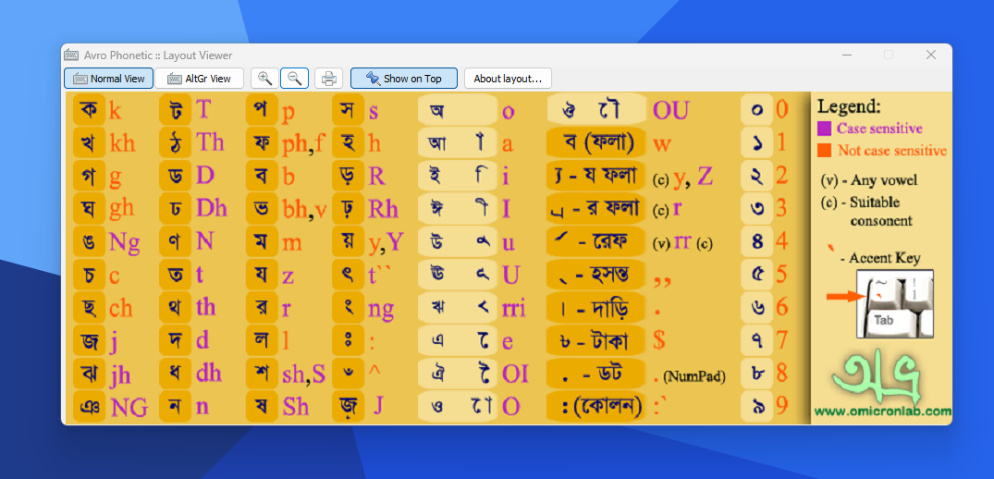
Task: Open About layout dialog
Action: point(508,79)
